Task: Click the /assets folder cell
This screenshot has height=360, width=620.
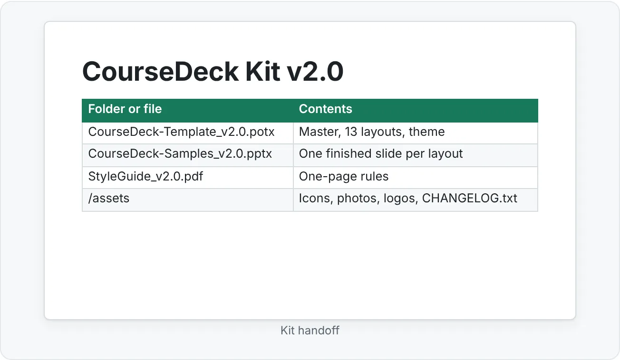Action: (187, 199)
